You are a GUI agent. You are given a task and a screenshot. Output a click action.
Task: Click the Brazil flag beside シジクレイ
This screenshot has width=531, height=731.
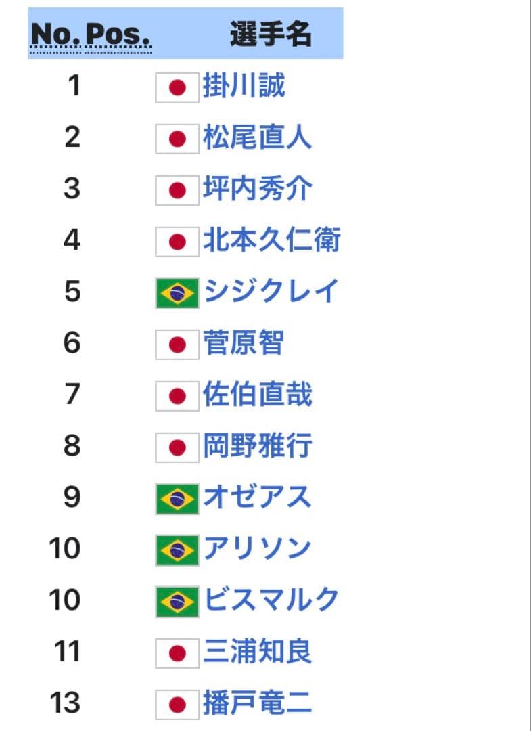coord(177,293)
